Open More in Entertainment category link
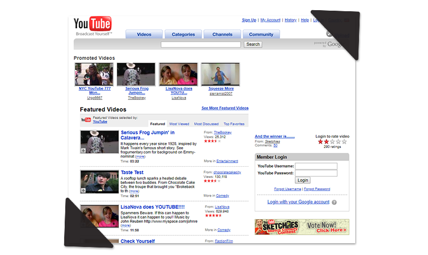 point(227,161)
